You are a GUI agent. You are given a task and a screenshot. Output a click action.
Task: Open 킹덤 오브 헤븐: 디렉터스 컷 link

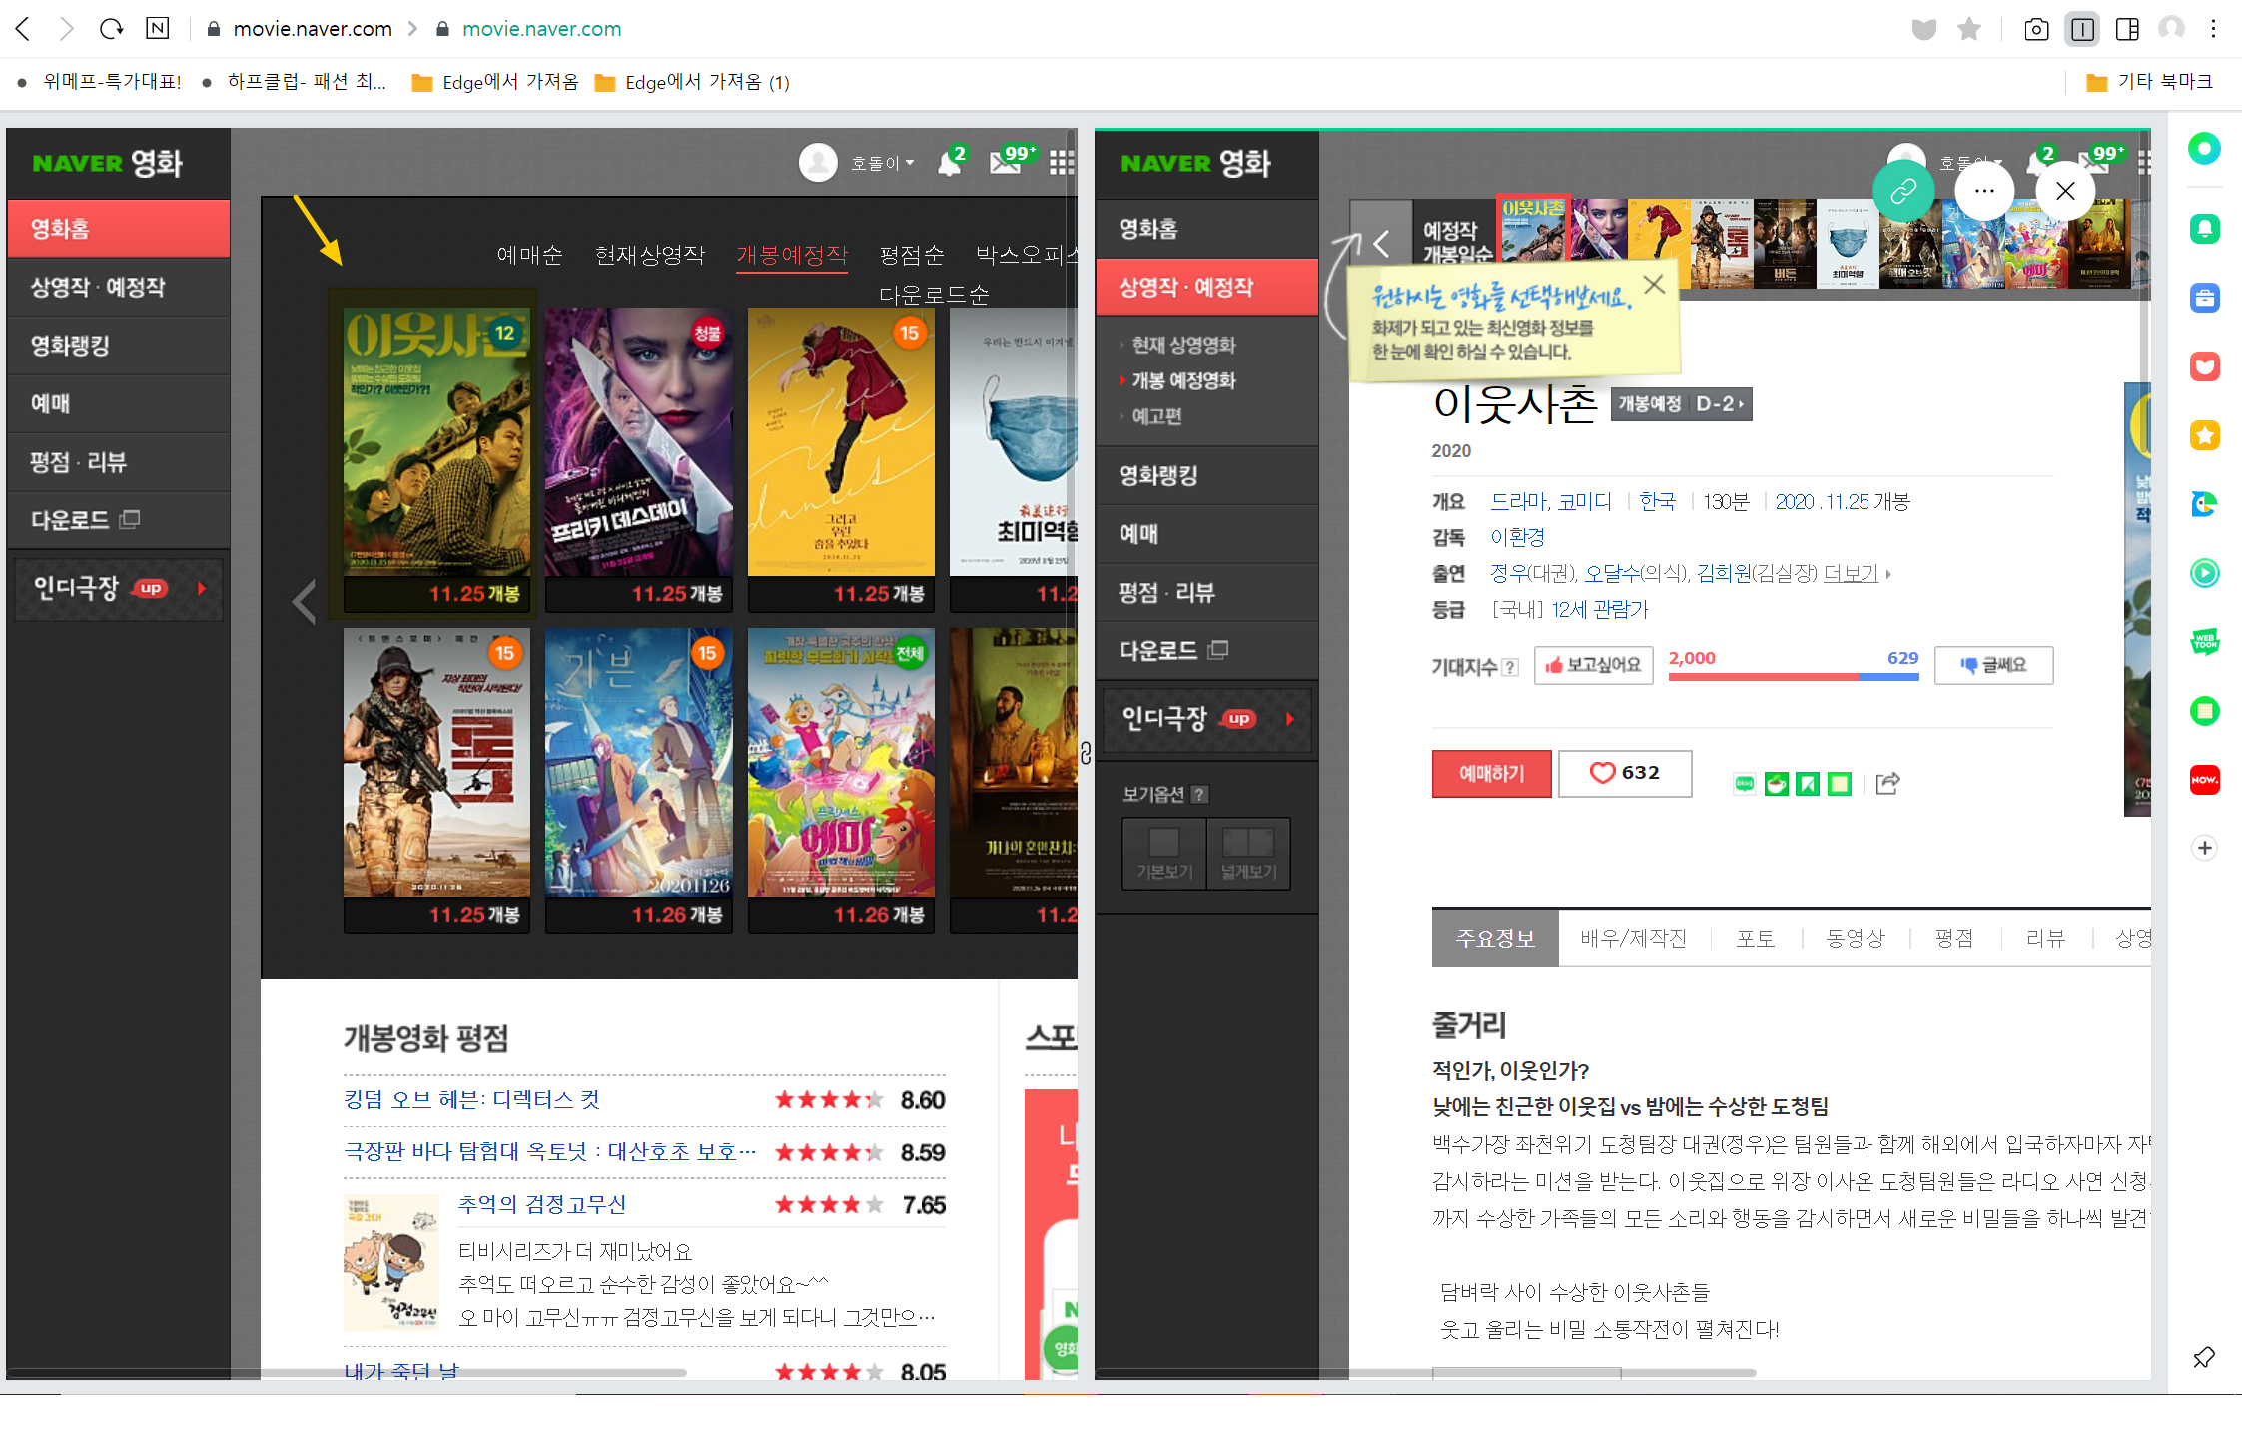click(471, 1099)
